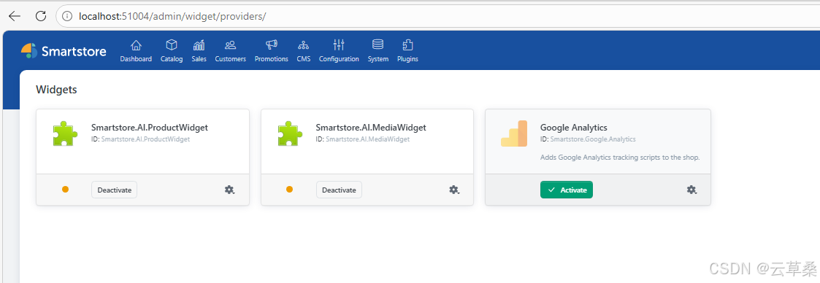Screen dimensions: 820x283
Task: Open gear settings for Google Analytics
Action: pyautogui.click(x=691, y=190)
